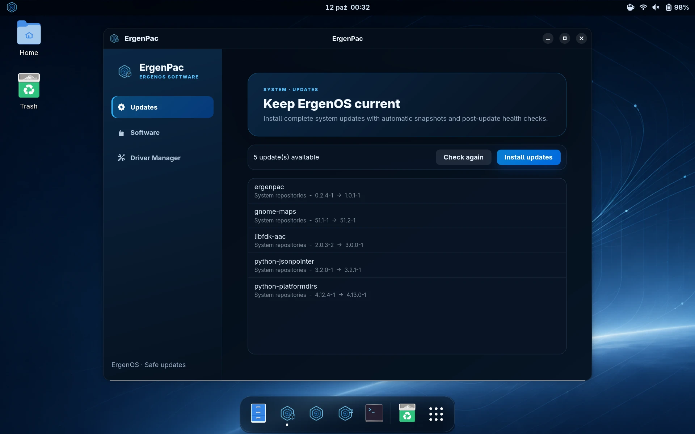This screenshot has height=434, width=695.
Task: Open the Files app in dock
Action: click(x=258, y=413)
